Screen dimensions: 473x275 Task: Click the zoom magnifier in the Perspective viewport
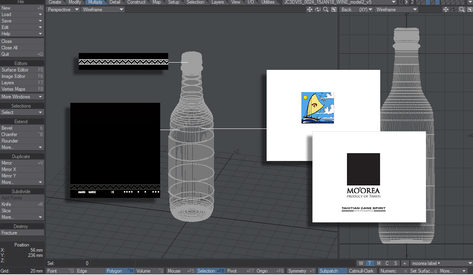point(326,10)
